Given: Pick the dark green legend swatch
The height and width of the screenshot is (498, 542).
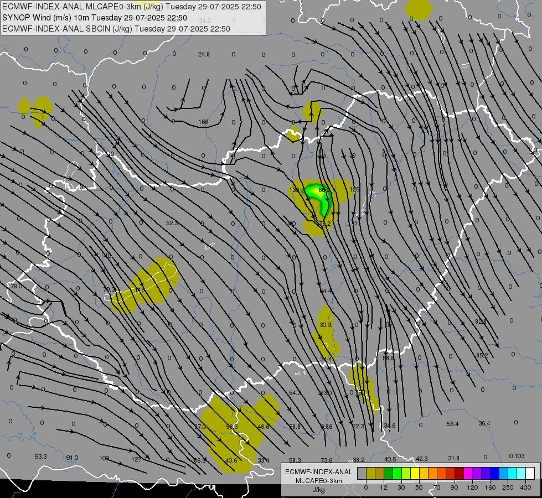Looking at the screenshot, I should pyautogui.click(x=389, y=473).
